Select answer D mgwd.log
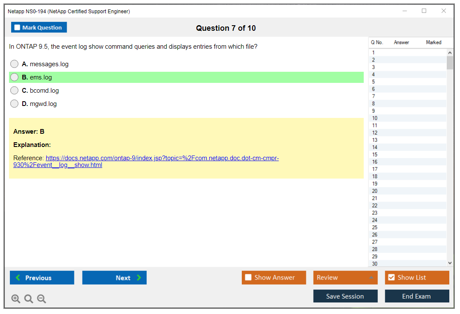 [x=15, y=104]
